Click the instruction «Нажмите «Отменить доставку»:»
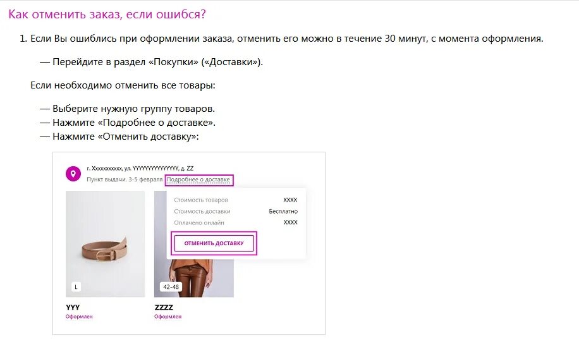579x347 pixels. coord(119,137)
